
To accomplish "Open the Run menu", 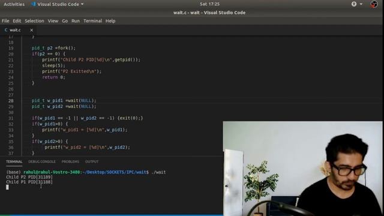I will pyautogui.click(x=76, y=21).
